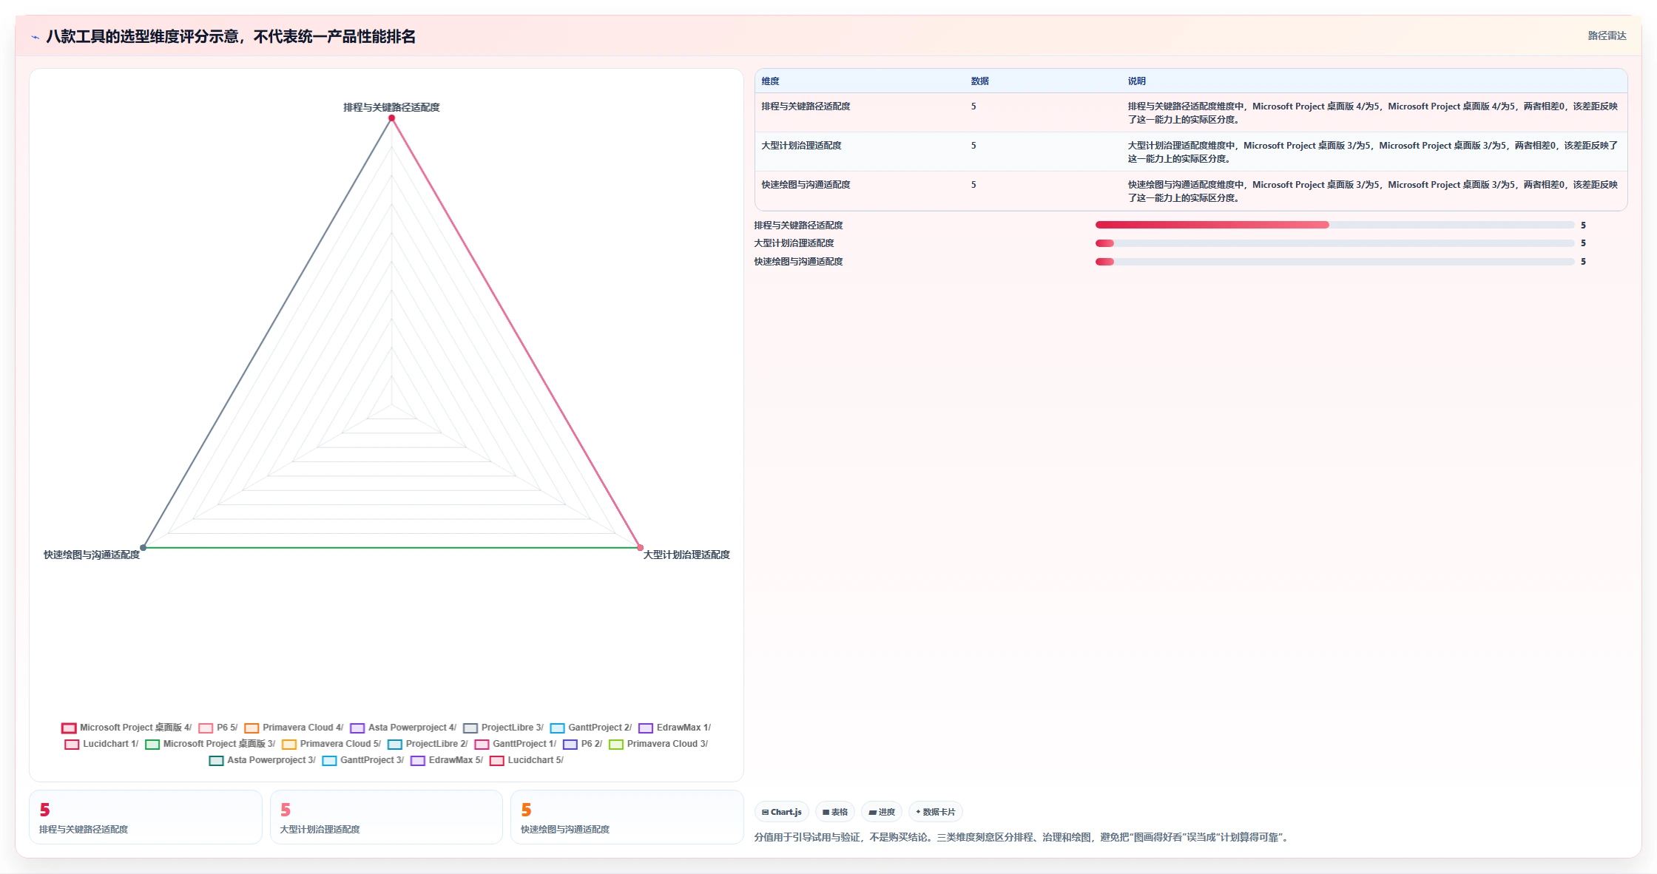Hide the Lucidchart 1/ series via the legend
This screenshot has height=874, width=1657.
click(x=101, y=744)
